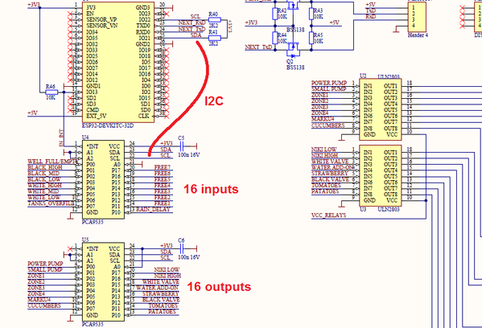The width and height of the screenshot is (482, 328).
Task: Click the FREE1 net label
Action: pyautogui.click(x=162, y=203)
